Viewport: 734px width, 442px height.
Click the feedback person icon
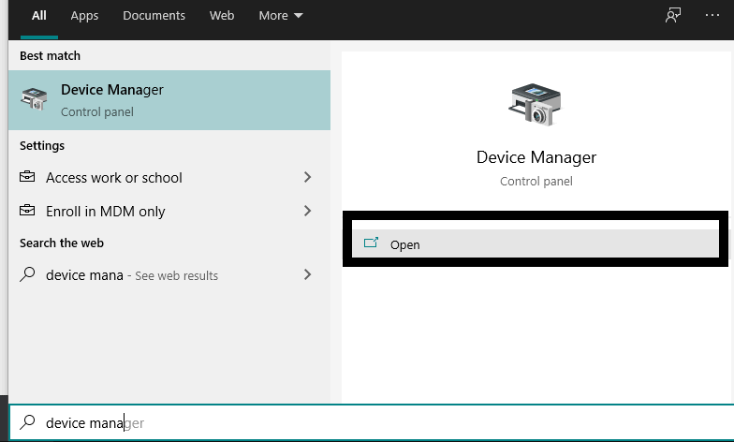point(673,15)
